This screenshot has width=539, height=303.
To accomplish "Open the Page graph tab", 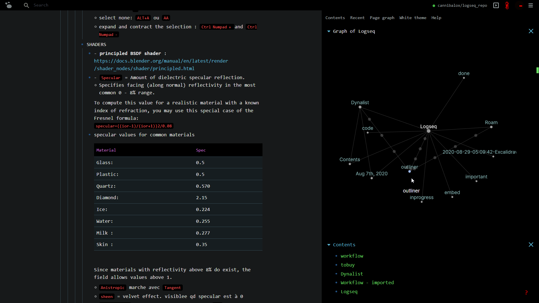I will tap(382, 18).
